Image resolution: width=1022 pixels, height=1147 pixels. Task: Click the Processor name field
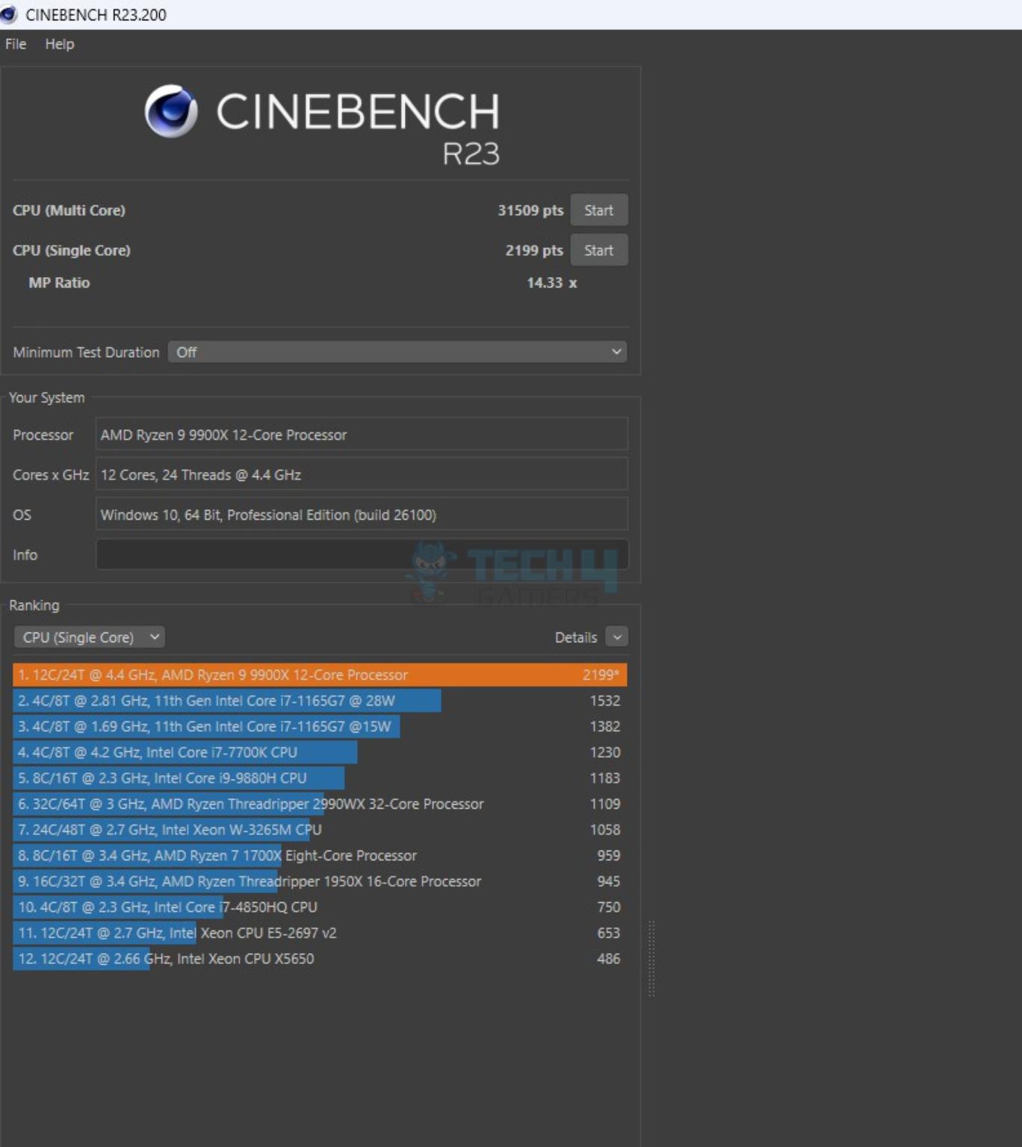click(362, 435)
